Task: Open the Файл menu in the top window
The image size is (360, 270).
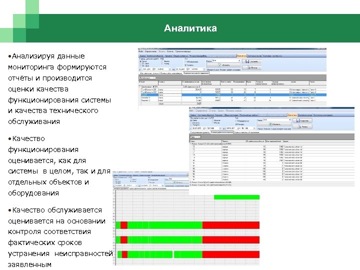Action: (x=141, y=51)
